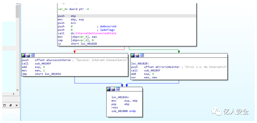Click the lpdwFlags comment
Screen dimensions: 257x123
pyautogui.click(x=106, y=30)
